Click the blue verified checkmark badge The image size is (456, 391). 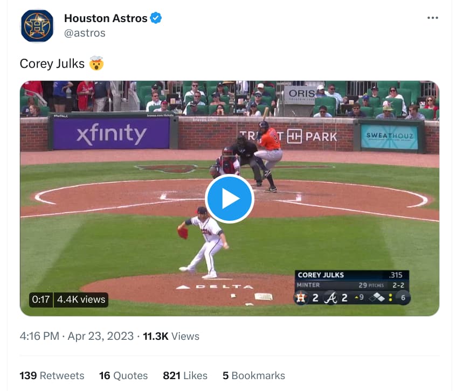click(x=156, y=18)
